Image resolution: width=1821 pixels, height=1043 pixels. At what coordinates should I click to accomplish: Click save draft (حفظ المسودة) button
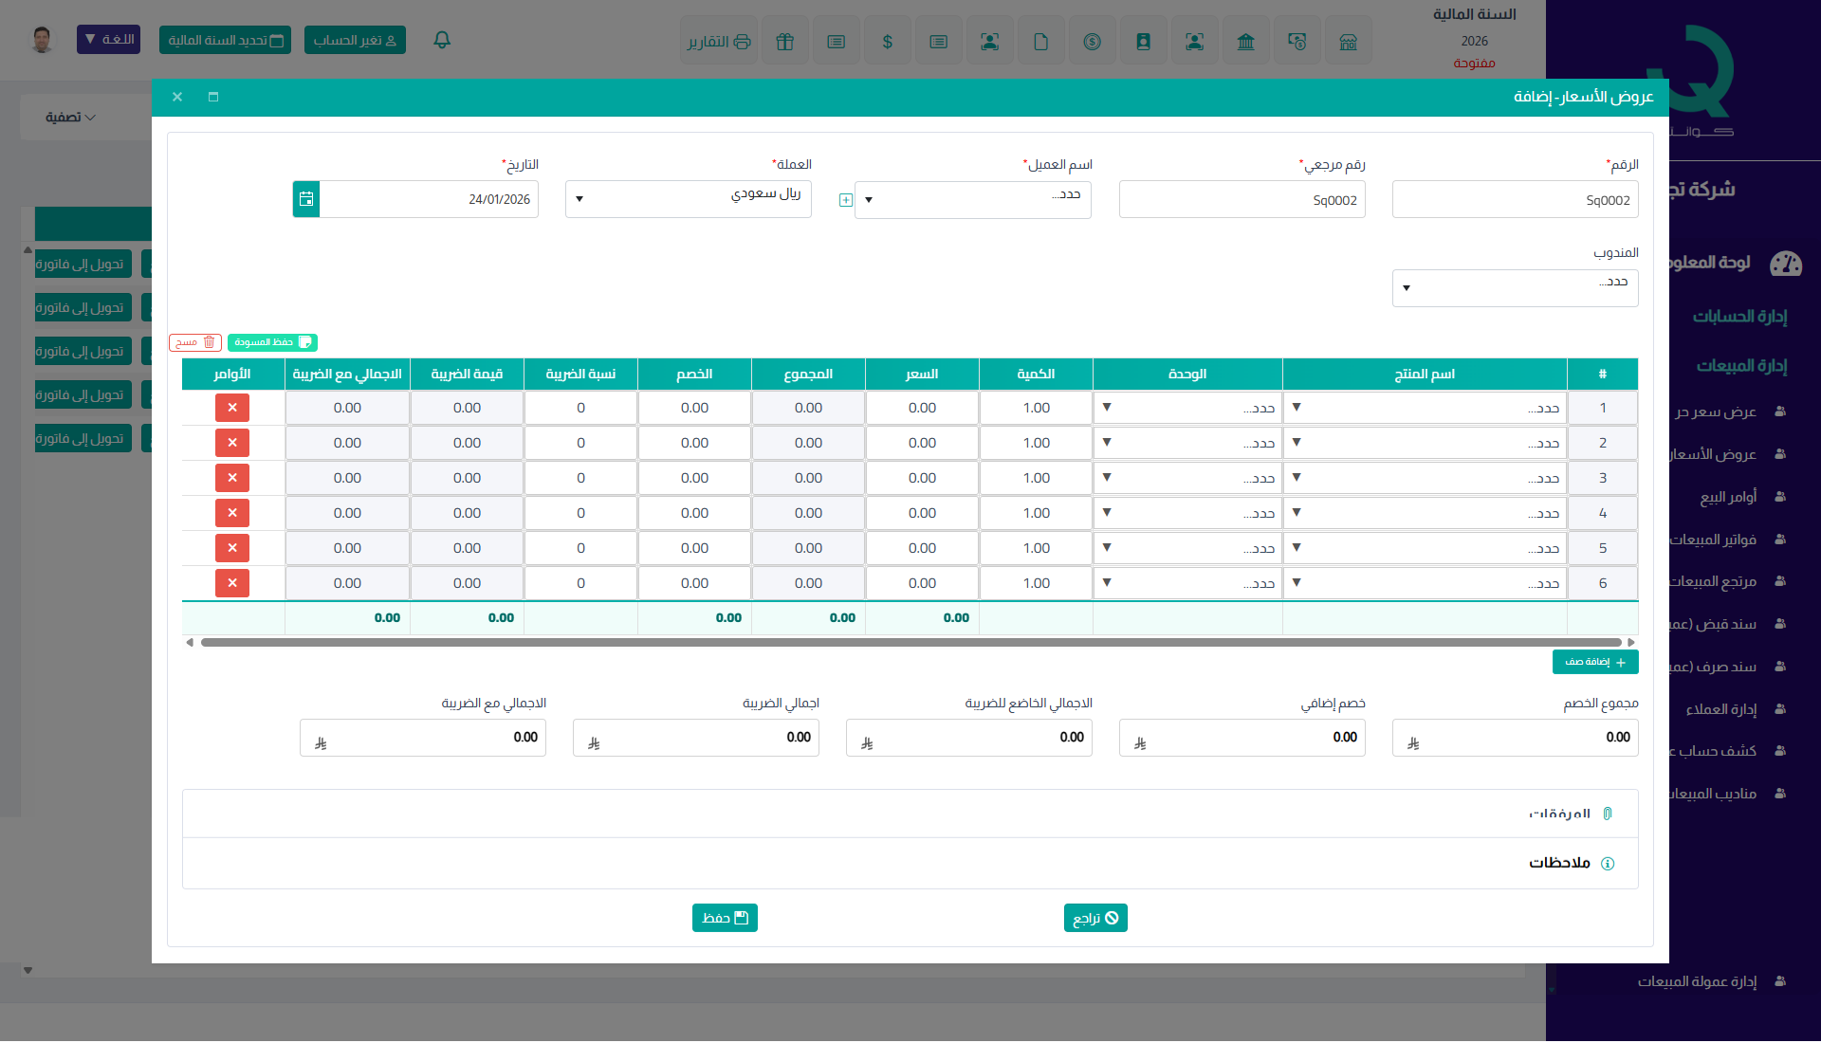point(272,342)
